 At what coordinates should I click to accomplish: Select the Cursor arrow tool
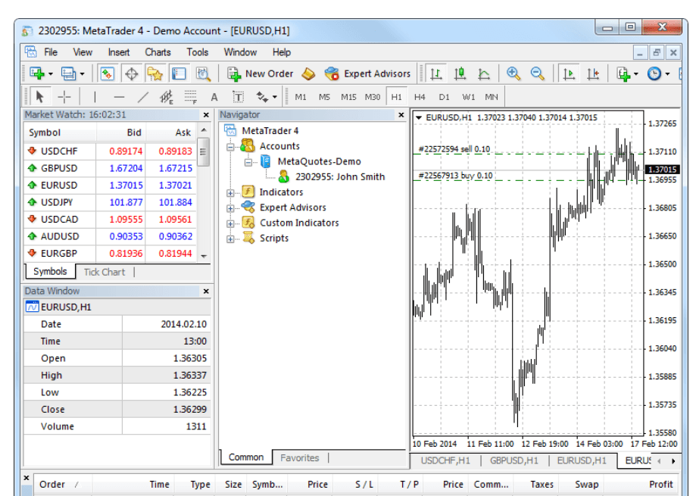(x=39, y=97)
